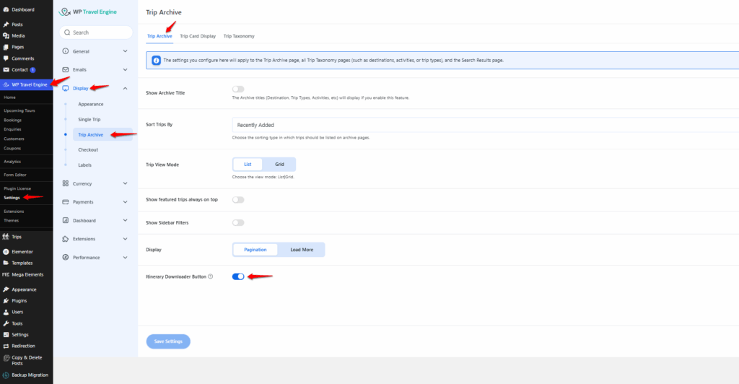Viewport: 739px width, 384px height.
Task: Click the Payments card icon
Action: [x=66, y=202]
